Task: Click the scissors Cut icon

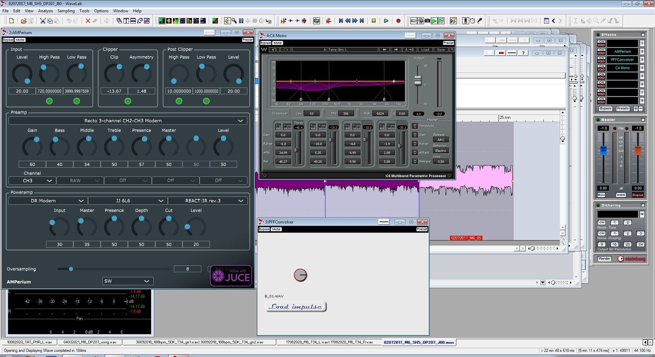Action: pos(43,21)
